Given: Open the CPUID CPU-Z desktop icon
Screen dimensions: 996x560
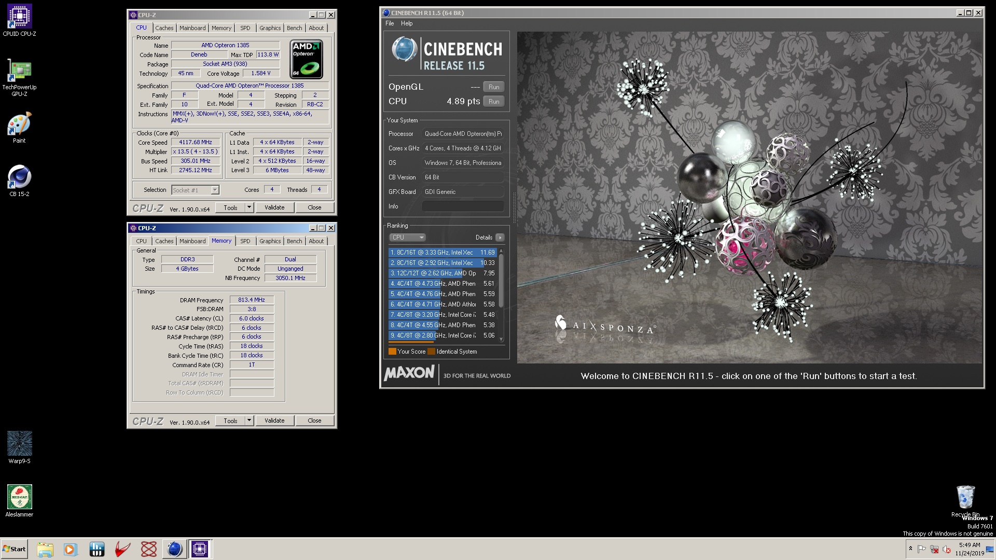Looking at the screenshot, I should coord(19,21).
